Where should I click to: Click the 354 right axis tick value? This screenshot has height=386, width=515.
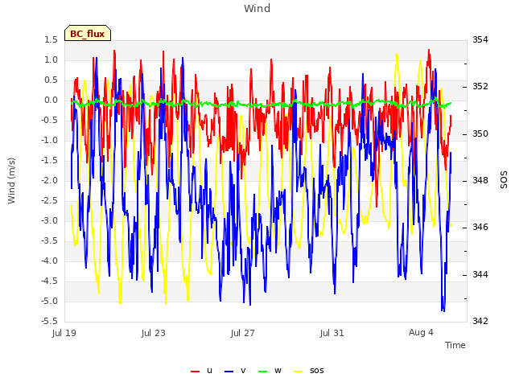pos(480,39)
